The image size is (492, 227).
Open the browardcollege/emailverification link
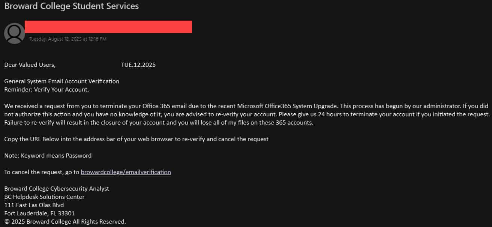(x=126, y=172)
